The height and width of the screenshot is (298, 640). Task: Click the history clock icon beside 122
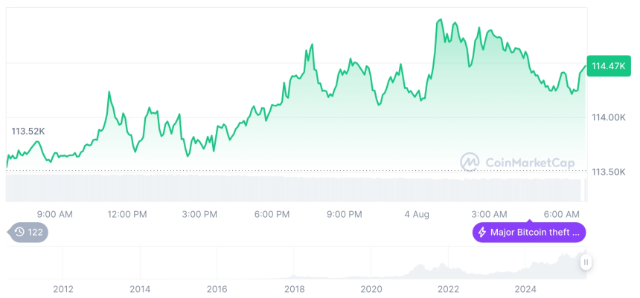19,232
